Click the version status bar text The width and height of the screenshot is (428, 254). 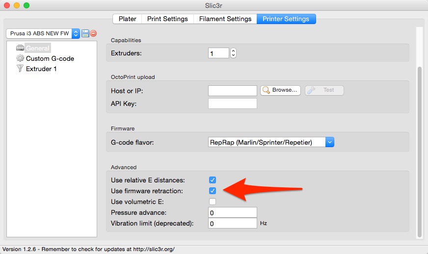88,249
